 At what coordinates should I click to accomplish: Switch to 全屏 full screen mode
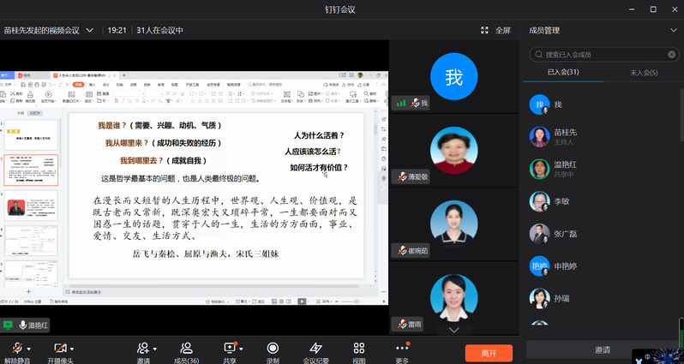(496, 30)
